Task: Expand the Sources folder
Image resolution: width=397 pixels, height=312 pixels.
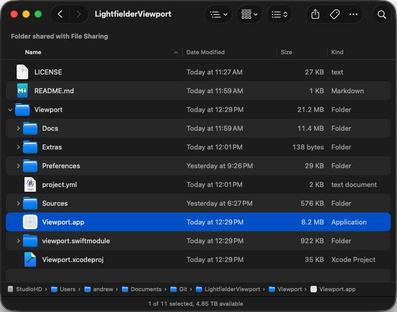Action: click(x=18, y=203)
